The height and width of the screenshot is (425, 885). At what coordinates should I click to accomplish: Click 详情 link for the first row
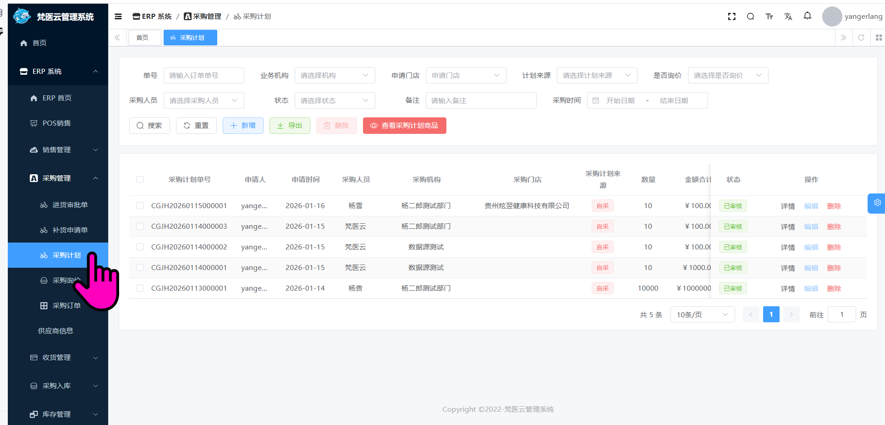coord(787,206)
